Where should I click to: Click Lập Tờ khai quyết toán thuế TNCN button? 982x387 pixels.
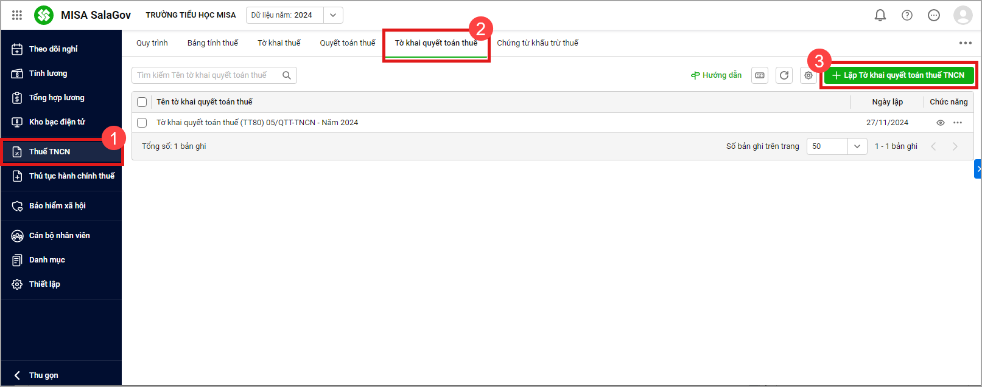[899, 75]
